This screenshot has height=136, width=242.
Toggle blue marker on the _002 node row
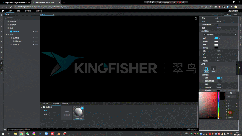coord(38,41)
